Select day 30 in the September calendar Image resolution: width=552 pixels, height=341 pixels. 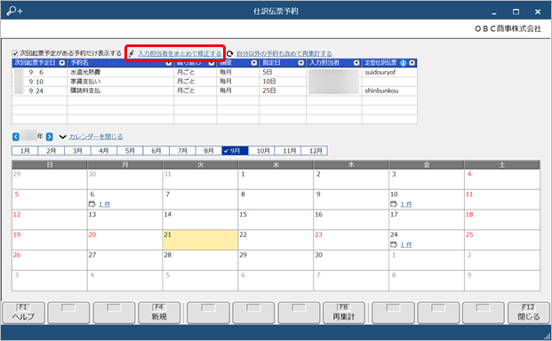coord(351,260)
